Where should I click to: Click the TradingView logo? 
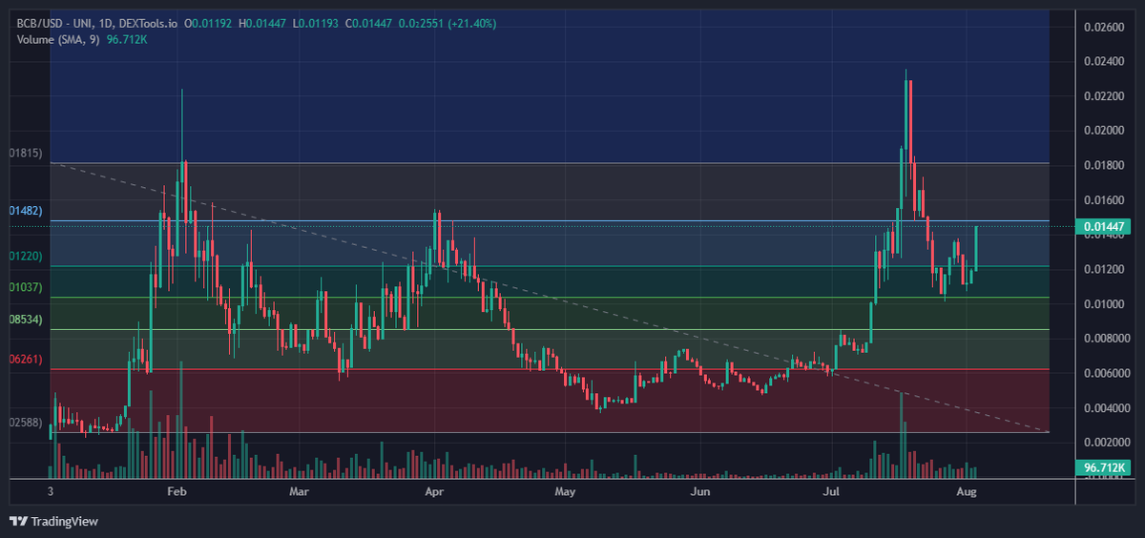53,521
